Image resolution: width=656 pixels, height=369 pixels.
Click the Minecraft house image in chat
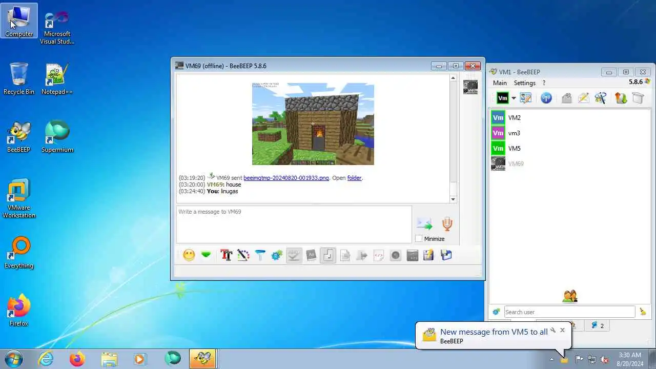[313, 124]
